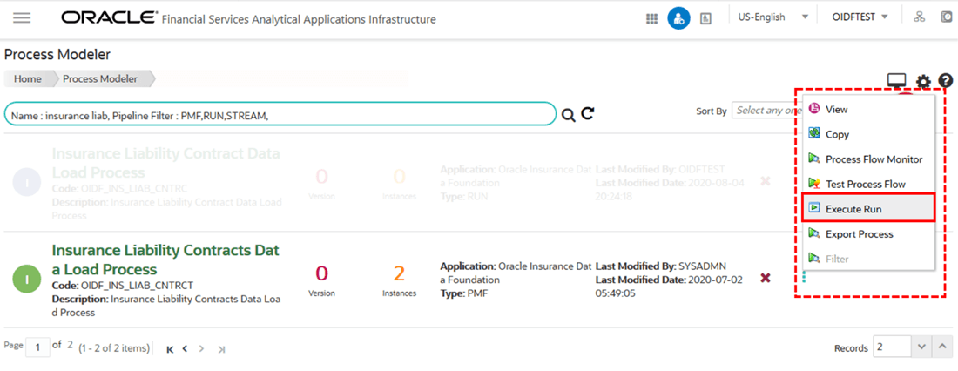Click the network hierarchy icon in header
The image size is (958, 371).
click(919, 17)
